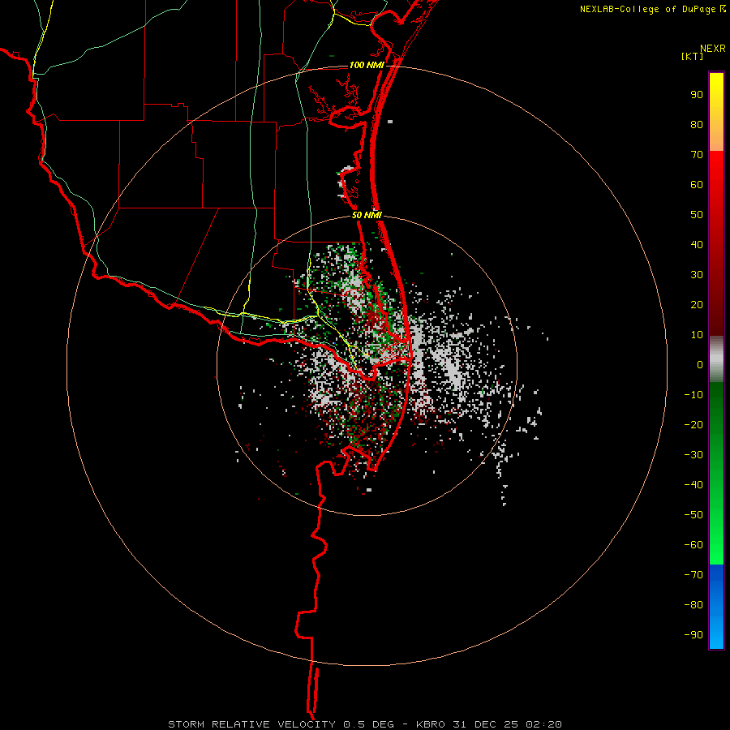Click the -20 value on the velocity scale
Screen dimensions: 730x730
pyautogui.click(x=693, y=424)
